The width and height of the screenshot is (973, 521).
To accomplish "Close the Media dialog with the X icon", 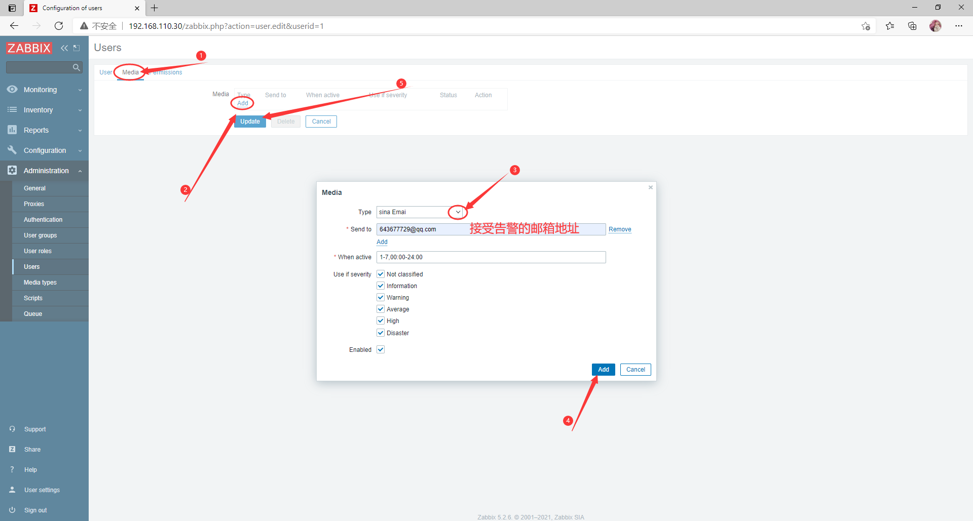I will click(x=651, y=187).
